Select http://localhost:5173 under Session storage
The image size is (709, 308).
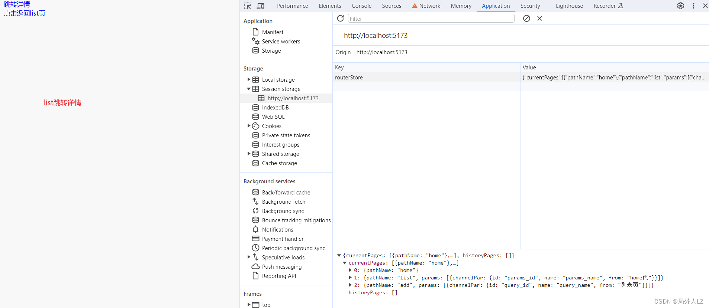coord(286,98)
